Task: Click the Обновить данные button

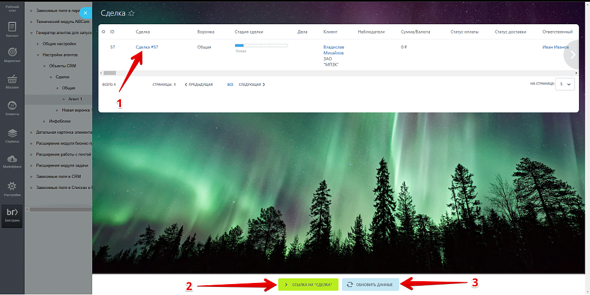Action: pos(370,285)
